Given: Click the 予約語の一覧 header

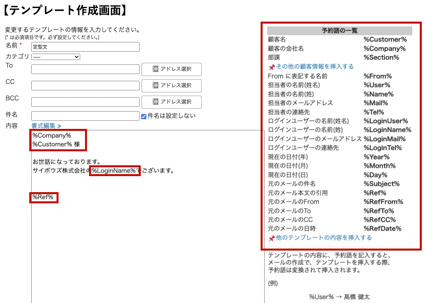Looking at the screenshot, I should tap(340, 30).
